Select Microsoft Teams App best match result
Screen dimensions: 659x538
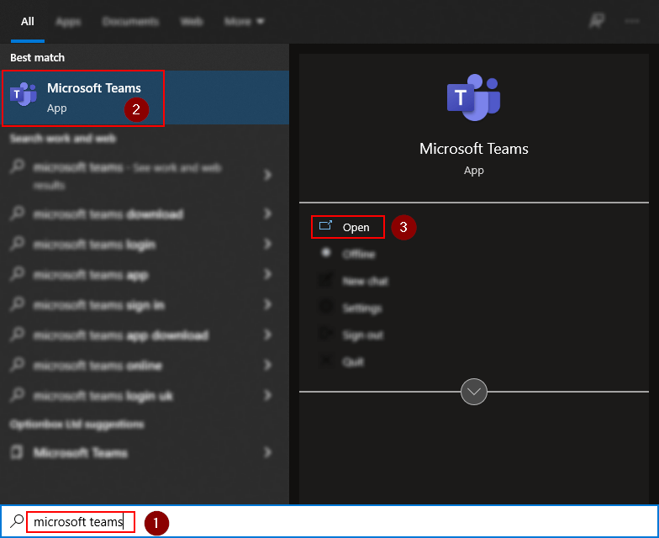(x=145, y=98)
